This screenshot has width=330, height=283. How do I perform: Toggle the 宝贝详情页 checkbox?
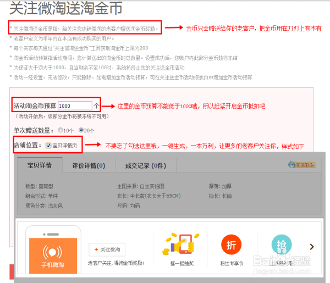tap(48, 146)
